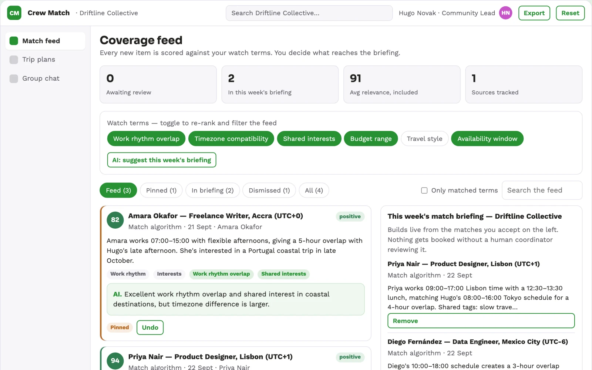Screen dimensions: 592x370
Task: Click the green Work rhythm overlap card tag
Action: [221, 274]
